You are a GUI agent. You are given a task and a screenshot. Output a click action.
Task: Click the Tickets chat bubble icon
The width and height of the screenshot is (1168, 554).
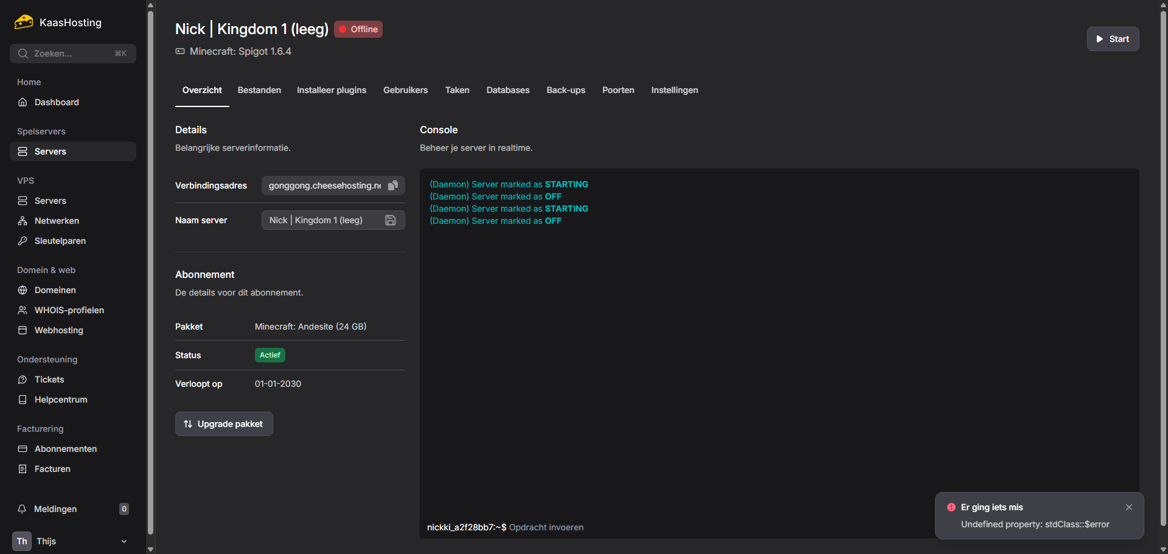pyautogui.click(x=23, y=379)
